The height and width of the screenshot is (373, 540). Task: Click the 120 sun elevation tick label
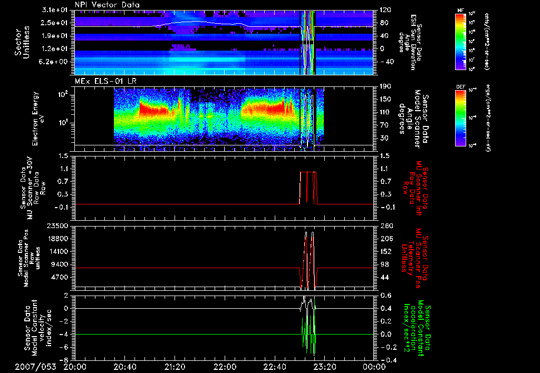385,10
